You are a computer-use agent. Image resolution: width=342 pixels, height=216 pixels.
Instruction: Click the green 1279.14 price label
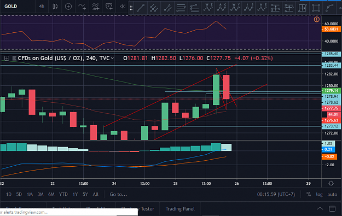(331, 91)
